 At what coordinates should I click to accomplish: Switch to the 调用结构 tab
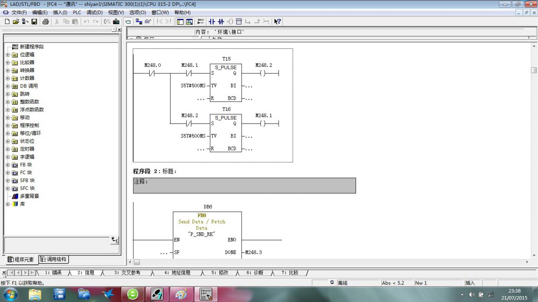click(x=54, y=259)
